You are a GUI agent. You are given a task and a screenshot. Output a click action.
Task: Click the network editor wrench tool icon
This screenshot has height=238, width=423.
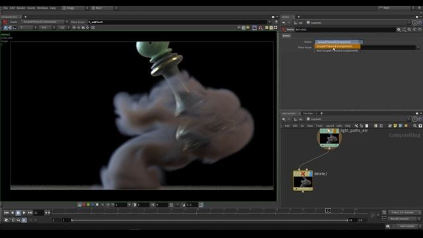click(x=356, y=126)
